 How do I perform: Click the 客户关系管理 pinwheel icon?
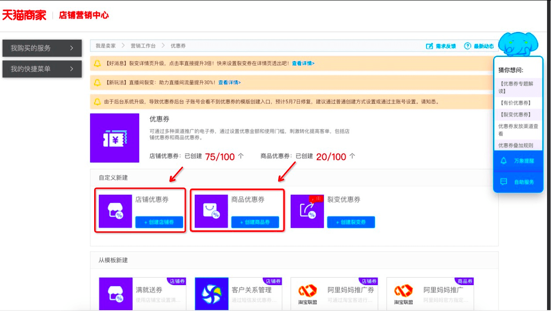212,293
